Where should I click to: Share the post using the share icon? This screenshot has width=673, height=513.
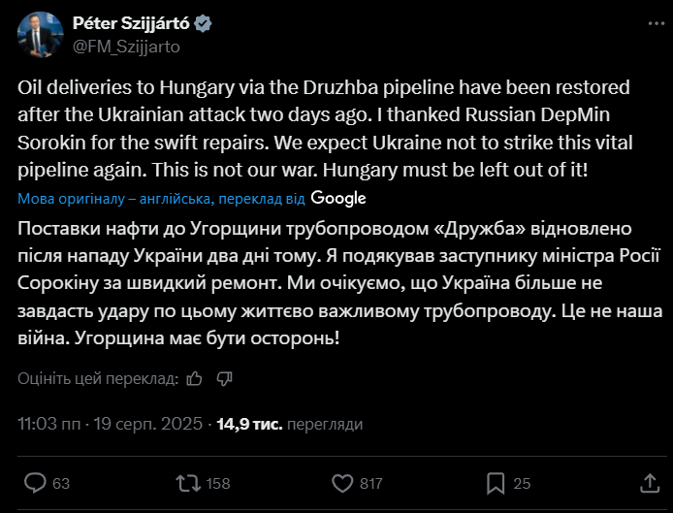[650, 482]
